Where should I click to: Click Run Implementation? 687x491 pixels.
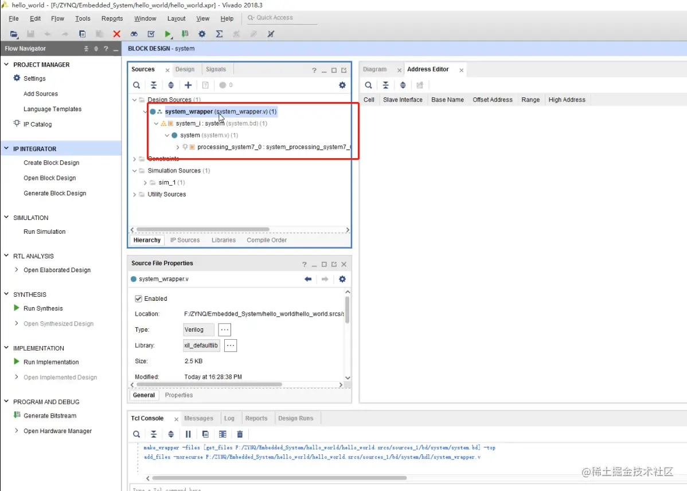(x=51, y=362)
